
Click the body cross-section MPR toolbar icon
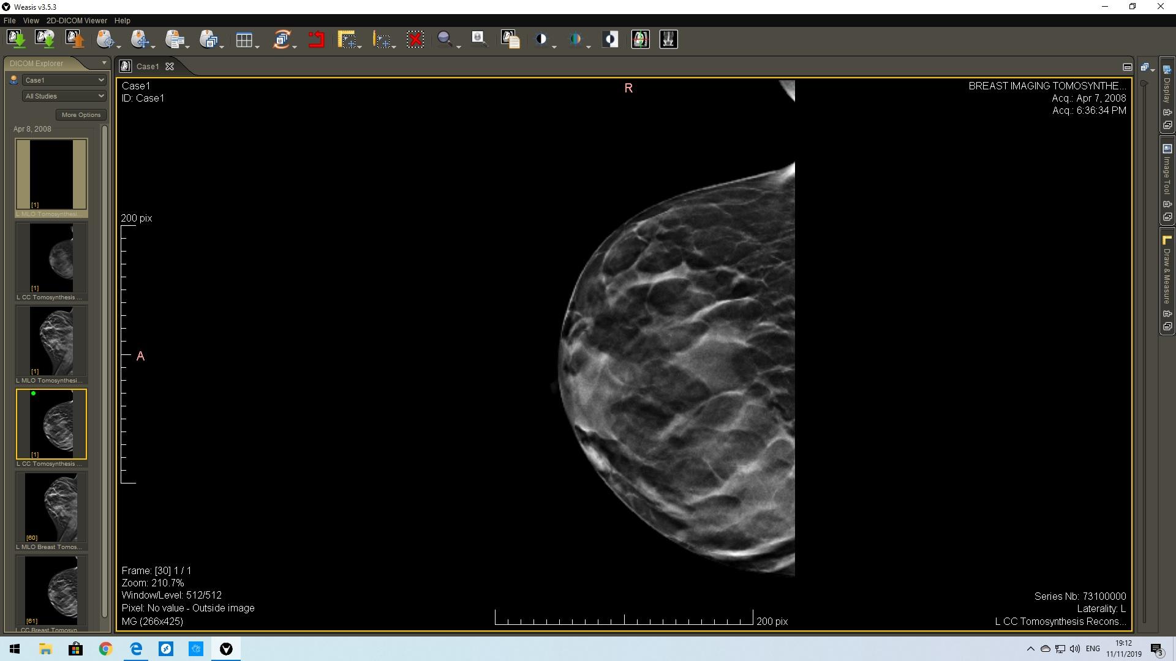click(x=640, y=40)
